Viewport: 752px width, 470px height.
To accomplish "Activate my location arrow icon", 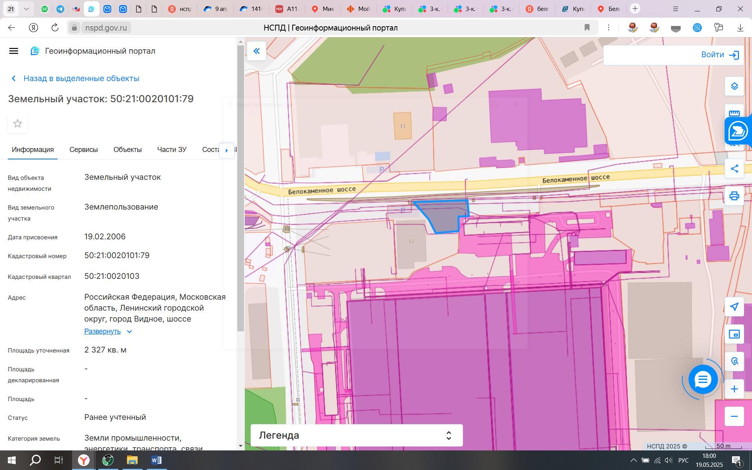I will [x=734, y=307].
